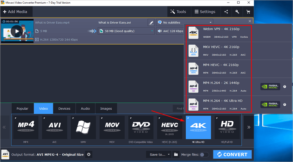Open the Settings menu
The height and width of the screenshot is (162, 293).
205,12
